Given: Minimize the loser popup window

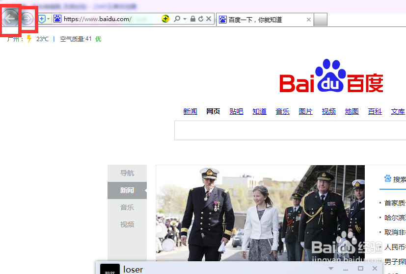Looking at the screenshot, I should pyautogui.click(x=346, y=270).
